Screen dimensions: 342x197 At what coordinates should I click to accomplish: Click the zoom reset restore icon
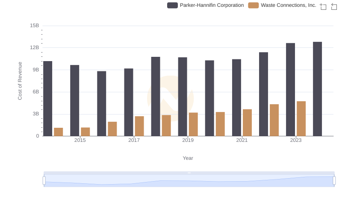point(334,6)
